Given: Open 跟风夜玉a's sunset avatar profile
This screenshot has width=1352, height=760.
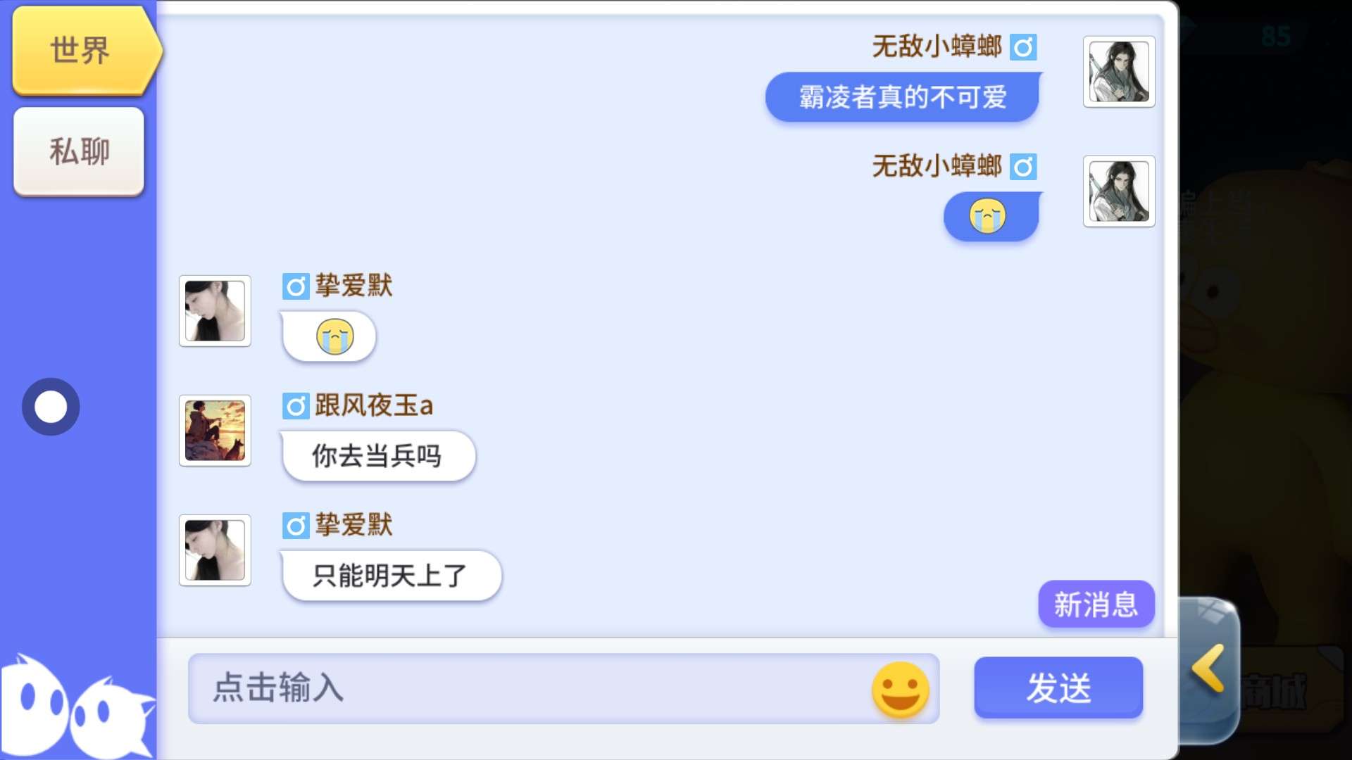Looking at the screenshot, I should [x=215, y=431].
